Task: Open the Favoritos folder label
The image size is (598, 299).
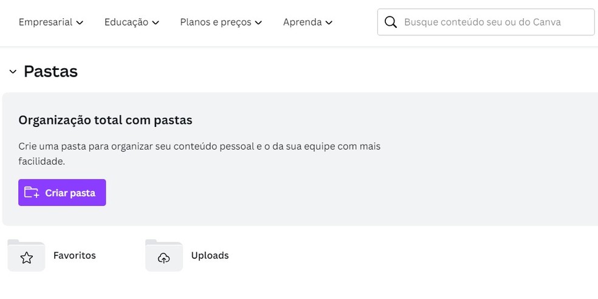Action: tap(74, 255)
